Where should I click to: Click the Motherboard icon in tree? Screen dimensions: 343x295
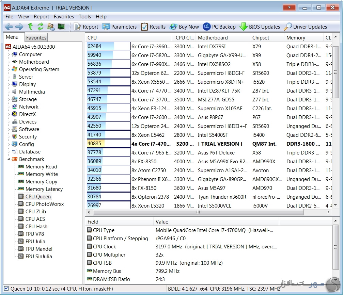[14, 62]
